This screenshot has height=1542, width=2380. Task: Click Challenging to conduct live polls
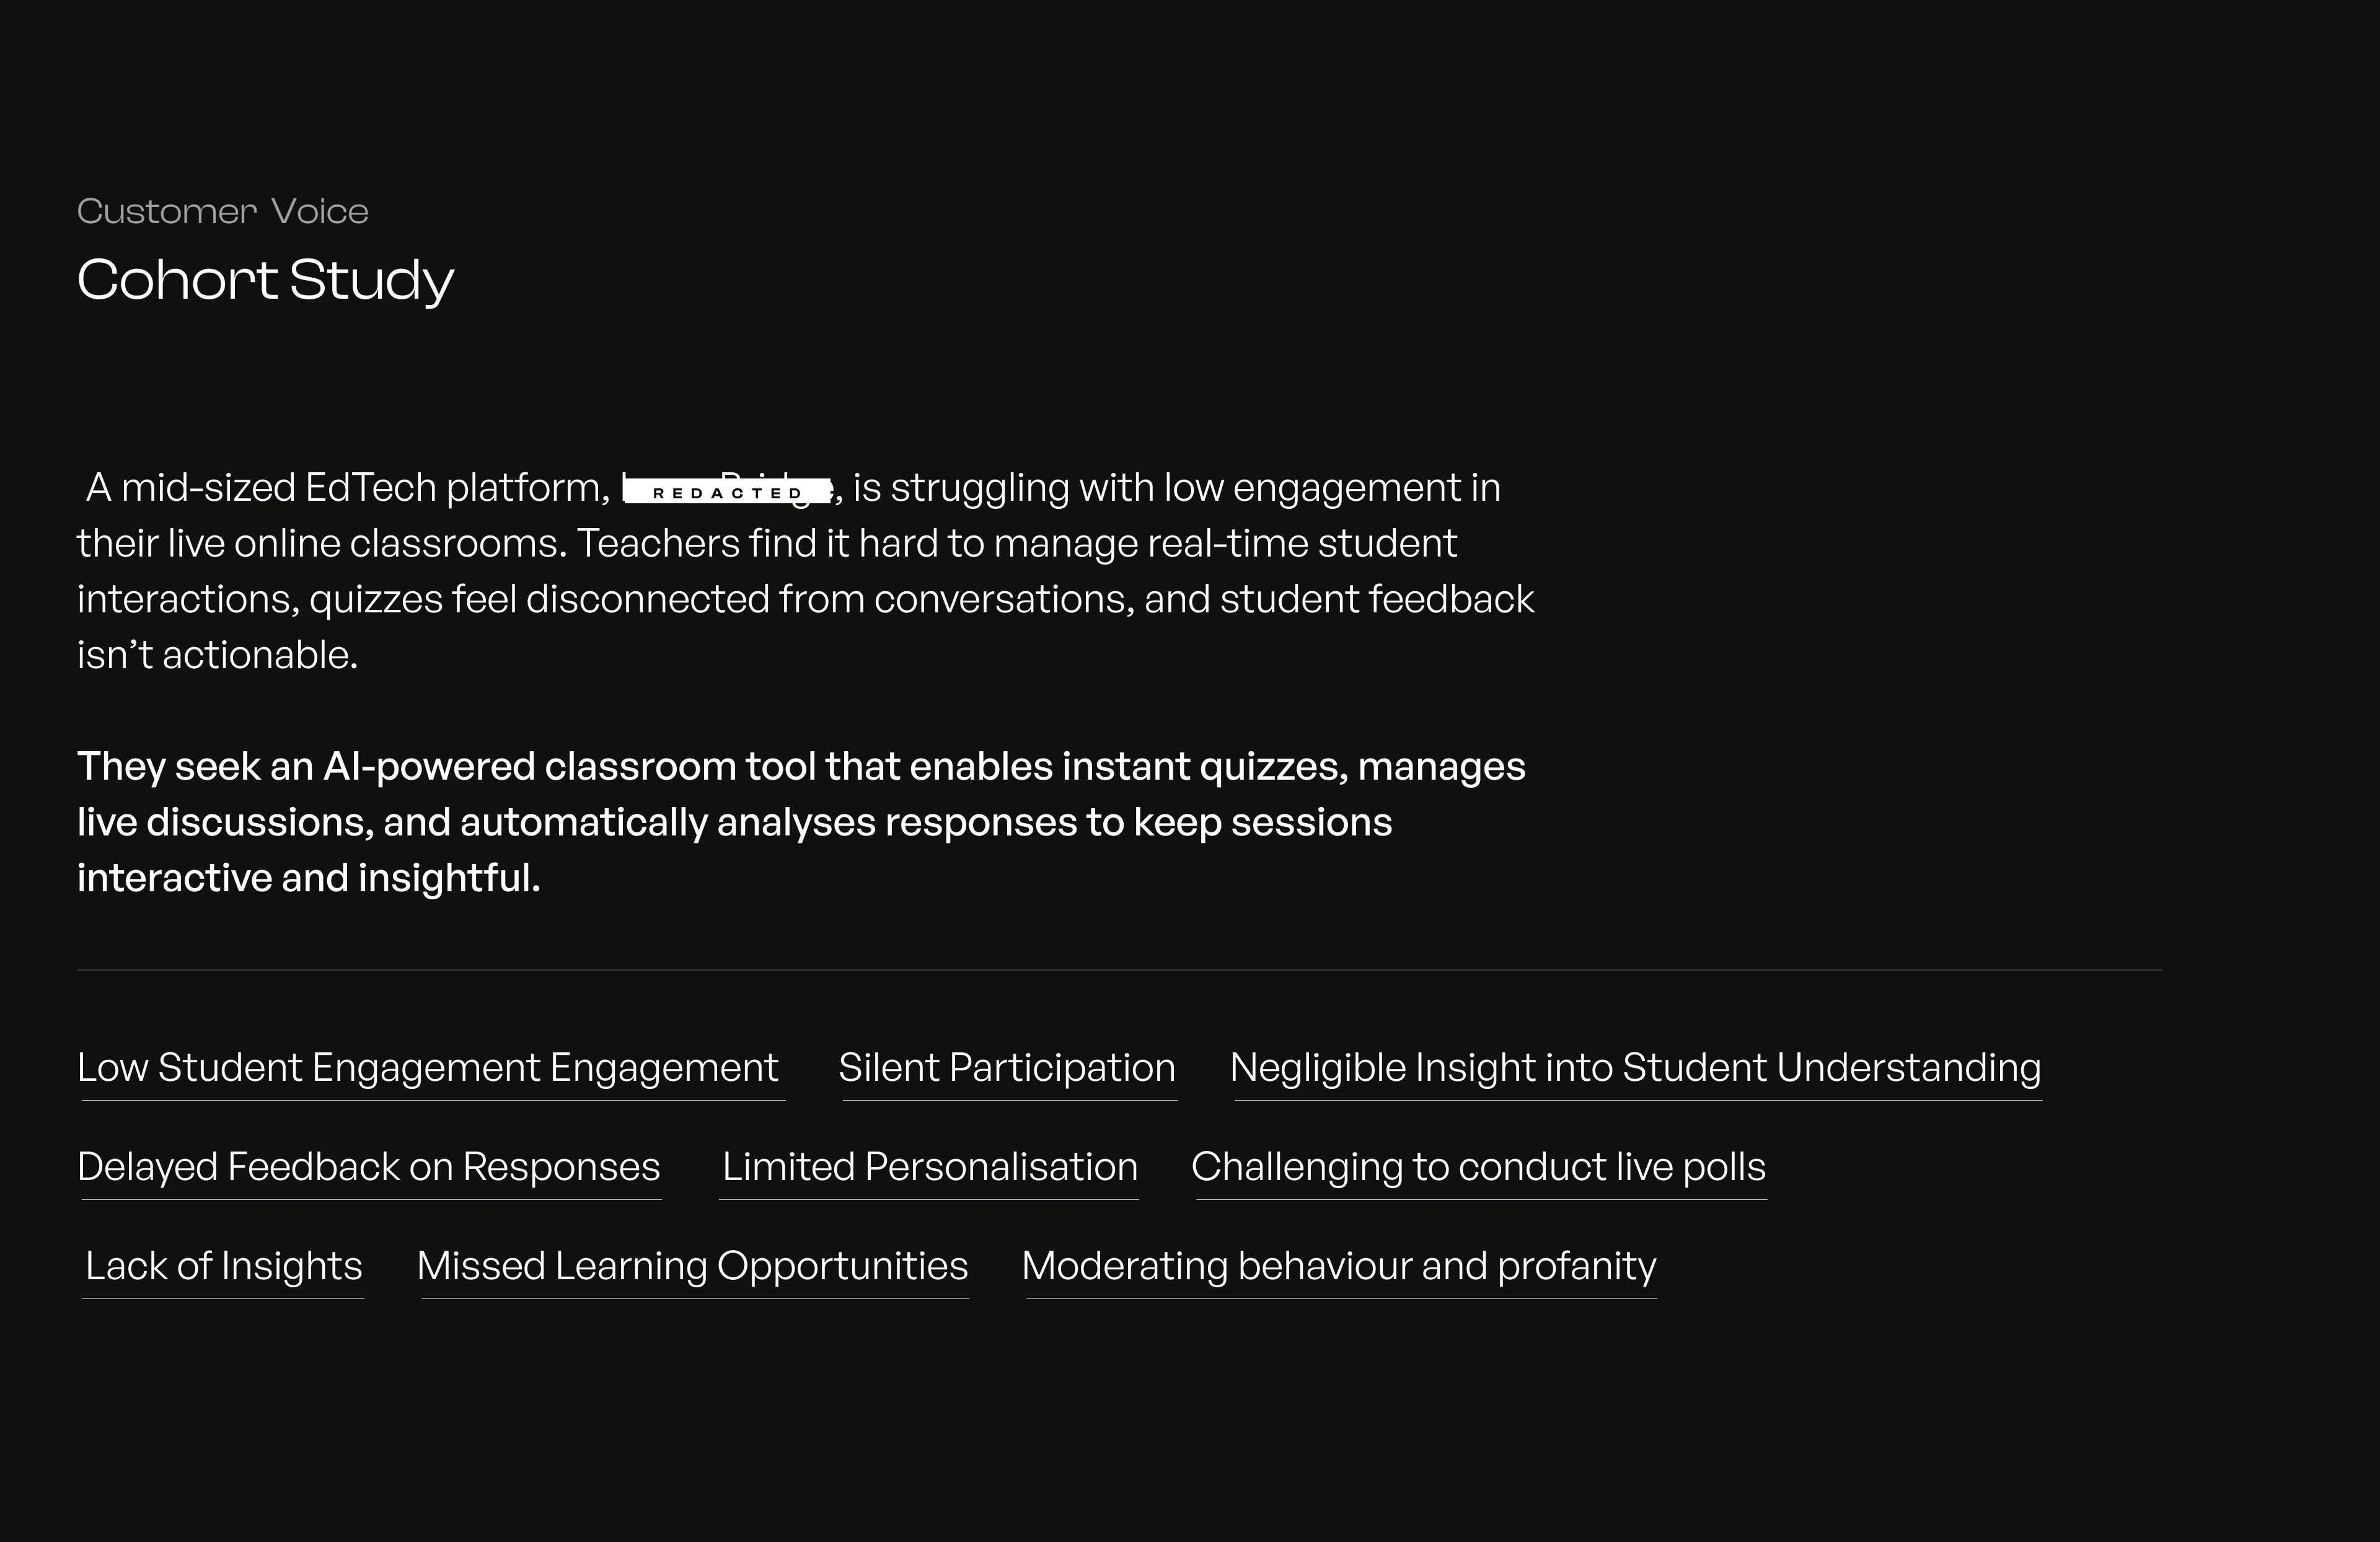pyautogui.click(x=1478, y=1167)
